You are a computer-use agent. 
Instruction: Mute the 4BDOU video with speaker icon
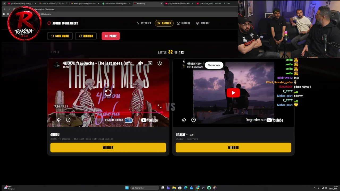[141, 63]
